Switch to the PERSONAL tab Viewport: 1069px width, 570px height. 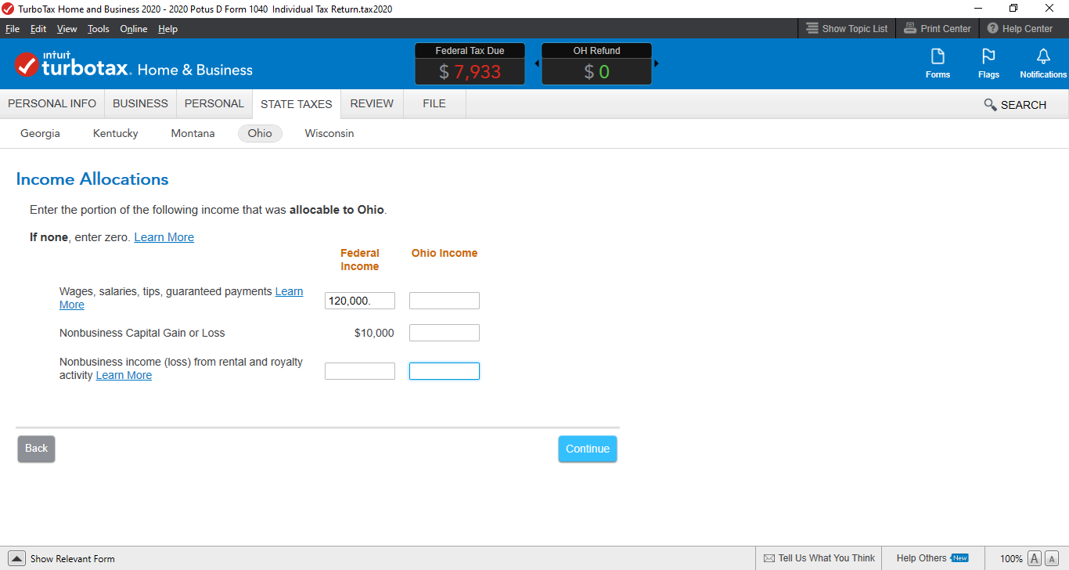[x=214, y=103]
